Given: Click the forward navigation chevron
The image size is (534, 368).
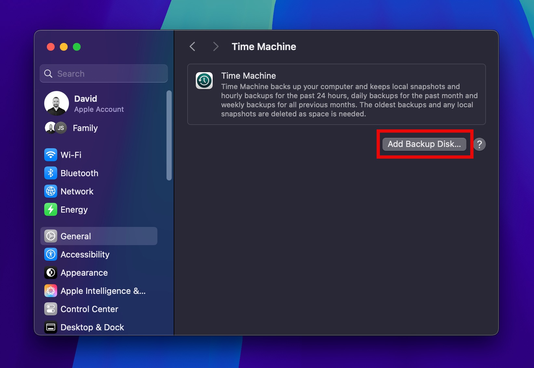Looking at the screenshot, I should [x=216, y=46].
